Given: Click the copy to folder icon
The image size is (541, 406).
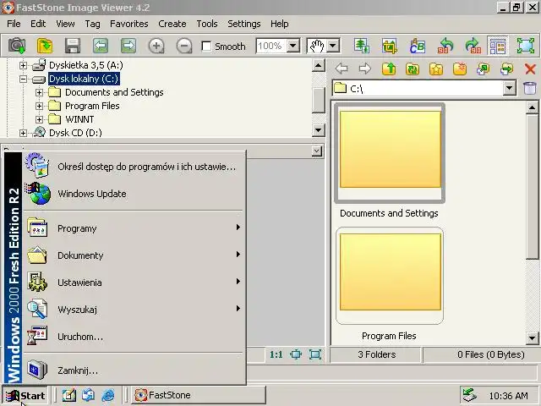Looking at the screenshot, I should point(483,69).
